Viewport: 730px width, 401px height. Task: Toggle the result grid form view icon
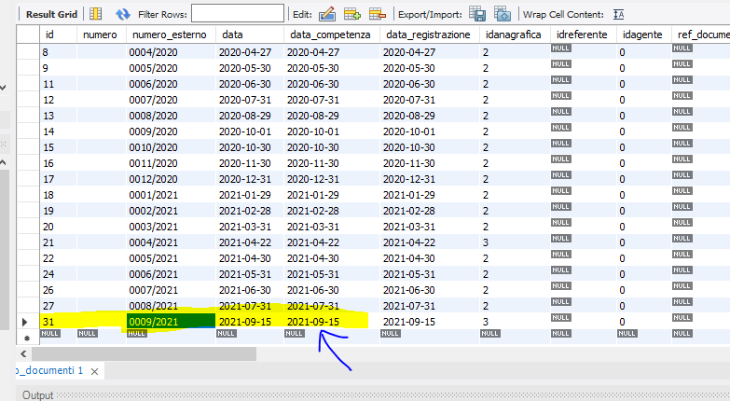click(x=95, y=14)
